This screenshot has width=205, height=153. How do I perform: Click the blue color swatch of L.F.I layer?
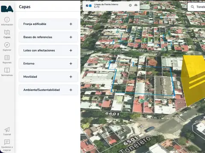(x=90, y=6)
